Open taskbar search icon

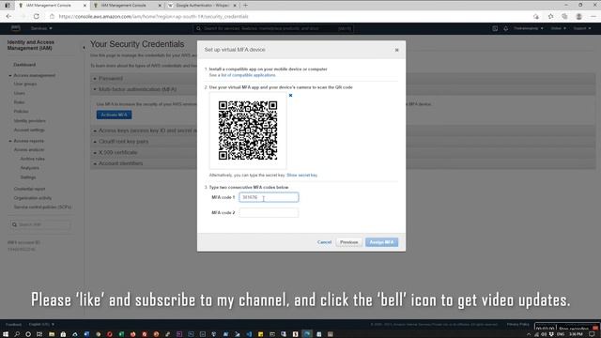coord(17,334)
